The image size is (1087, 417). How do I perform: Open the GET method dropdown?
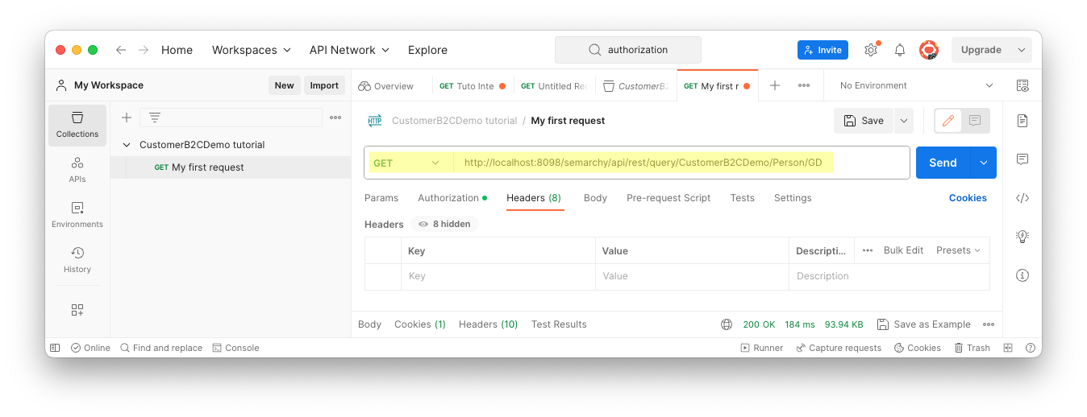coord(408,163)
